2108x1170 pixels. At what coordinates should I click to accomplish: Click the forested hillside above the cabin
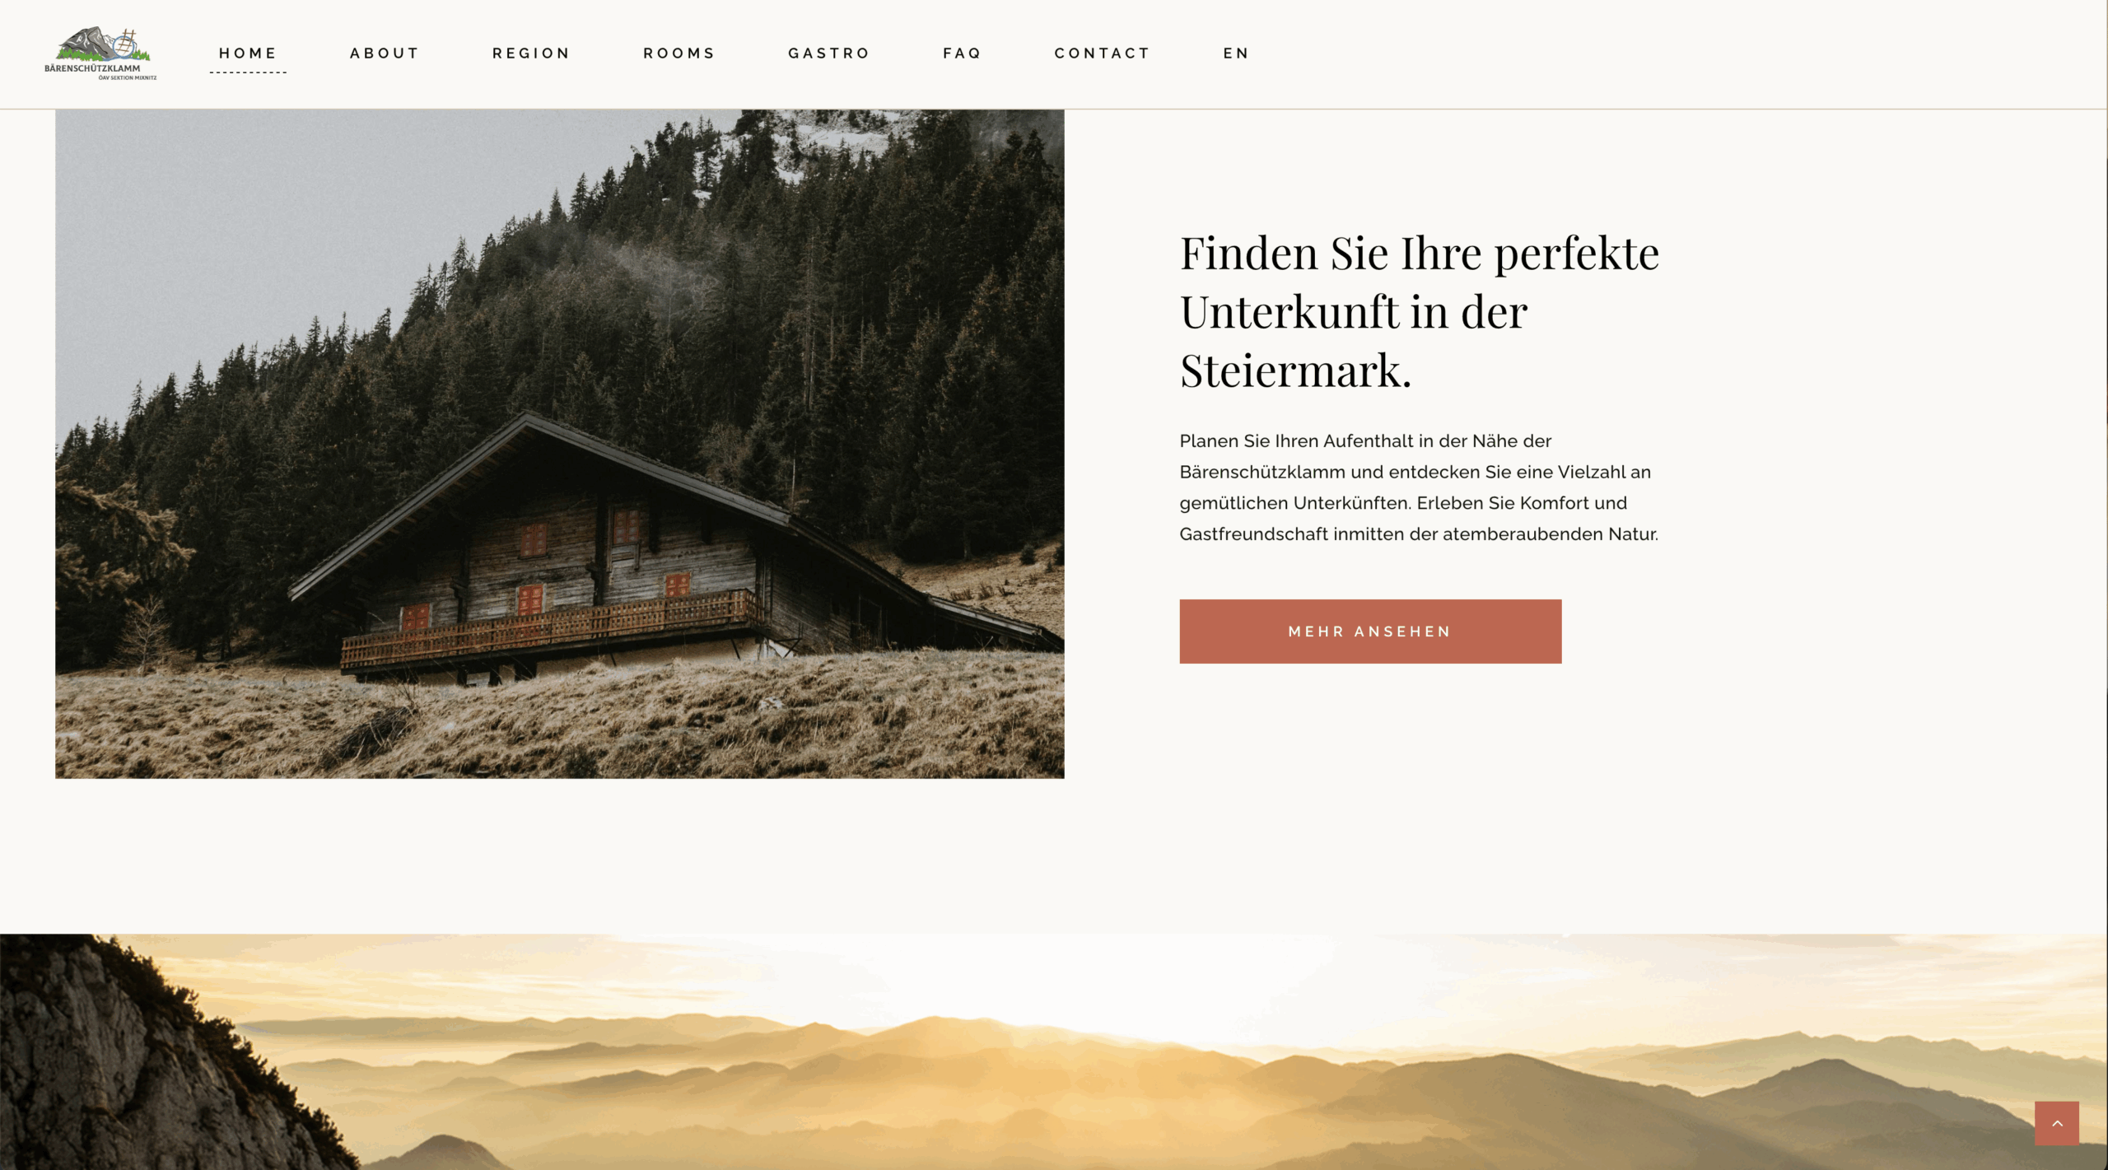(741, 288)
